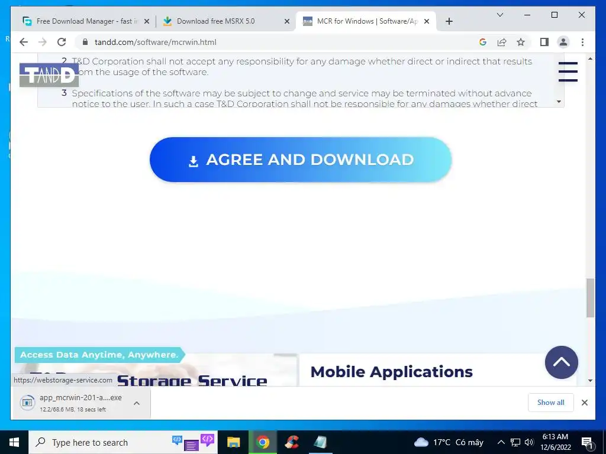Click the back-to-top round arrow button
606x454 pixels.
click(561, 362)
